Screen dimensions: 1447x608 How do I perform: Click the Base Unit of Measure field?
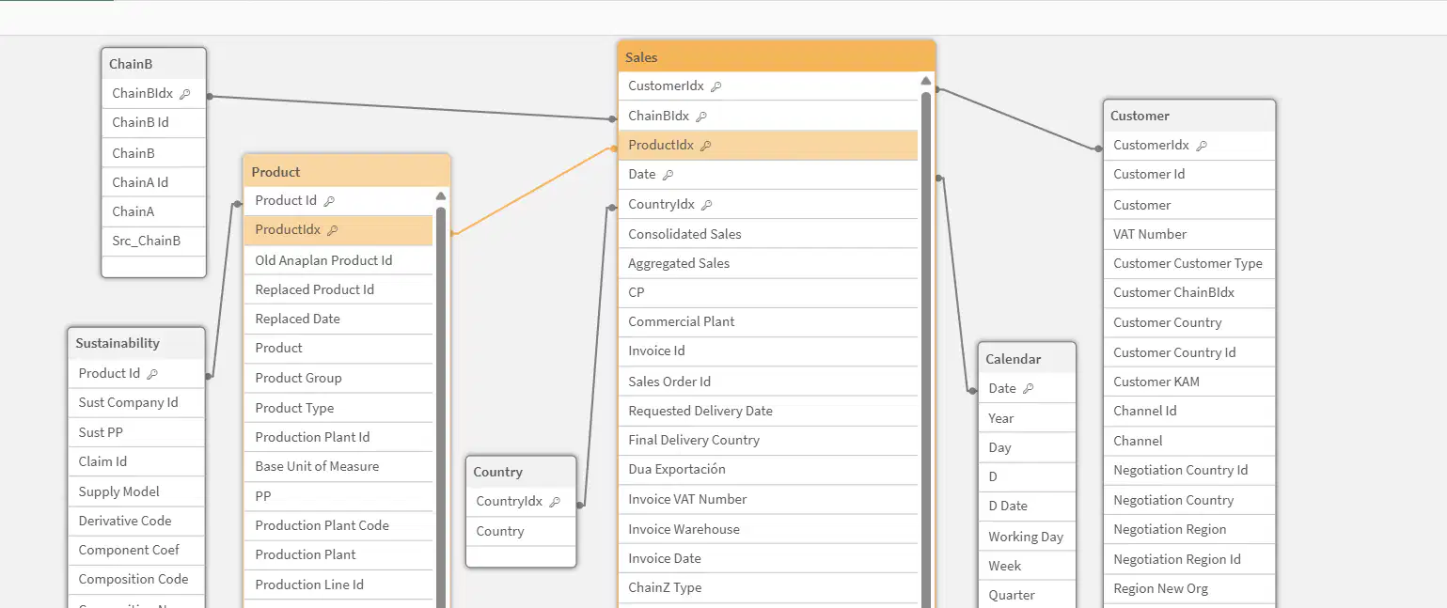(x=338, y=466)
